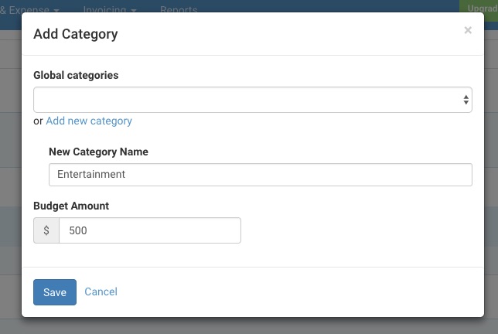
Task: Click the dimmed backdrop below the dialog
Action: tap(249, 326)
